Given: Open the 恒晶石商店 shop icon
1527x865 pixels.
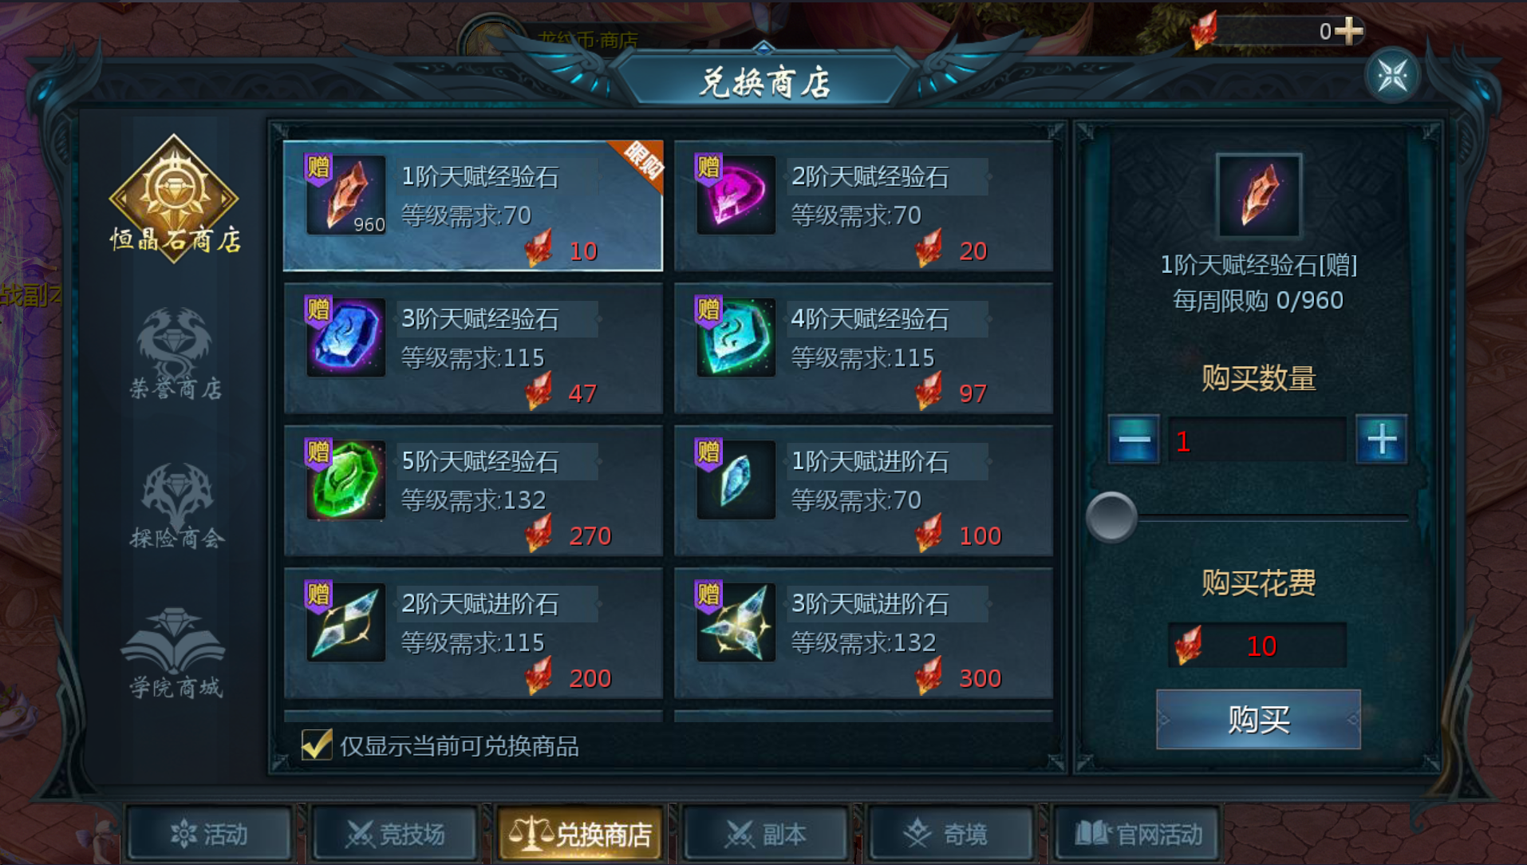Looking at the screenshot, I should click(x=174, y=197).
